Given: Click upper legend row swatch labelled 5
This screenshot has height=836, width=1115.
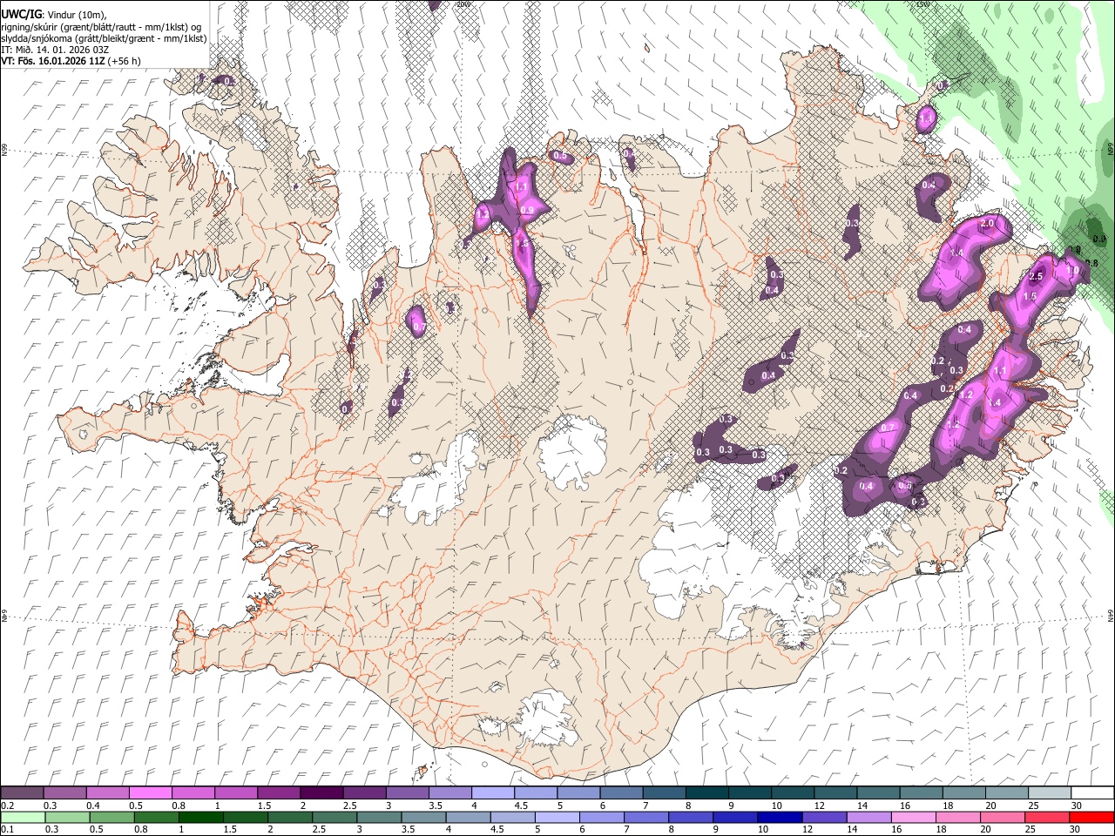Looking at the screenshot, I should (x=577, y=792).
